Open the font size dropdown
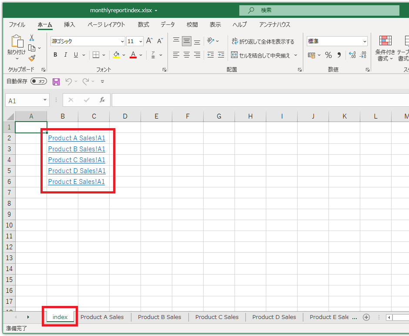 point(140,41)
